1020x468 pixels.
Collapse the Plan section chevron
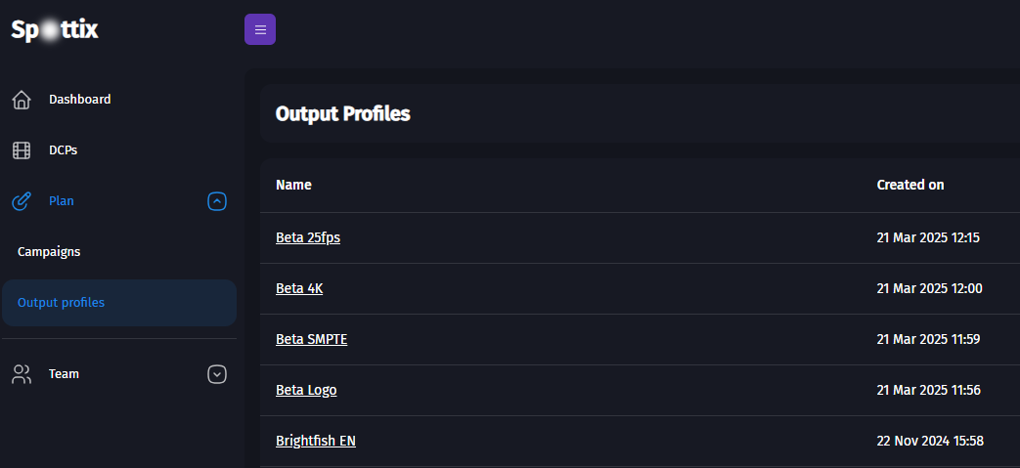point(217,201)
